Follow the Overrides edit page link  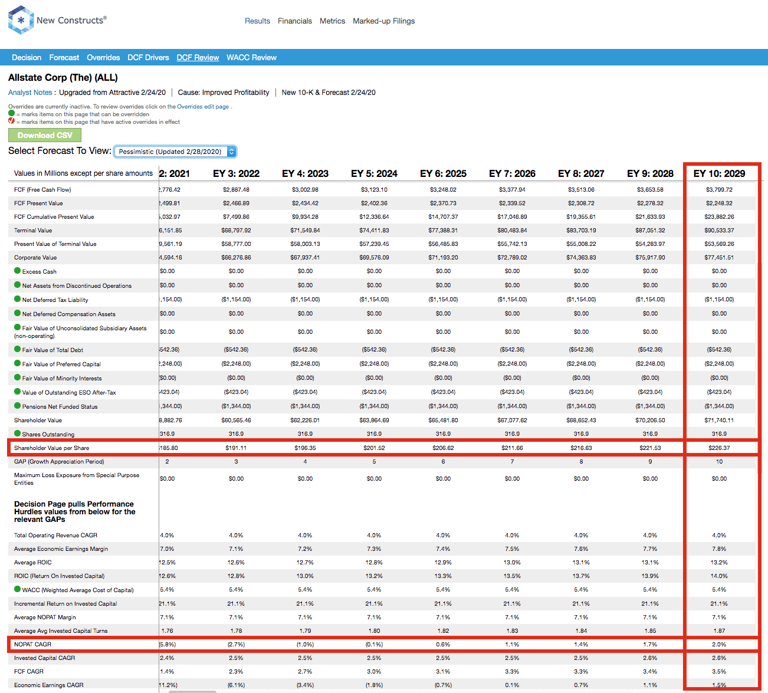click(x=203, y=107)
